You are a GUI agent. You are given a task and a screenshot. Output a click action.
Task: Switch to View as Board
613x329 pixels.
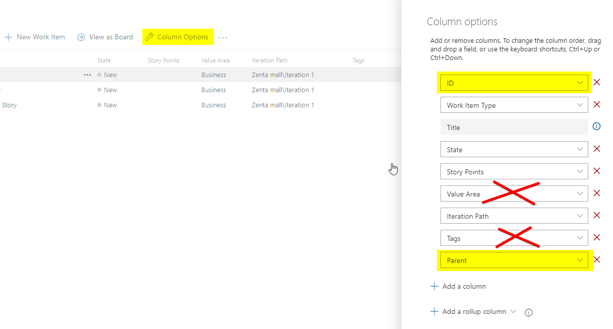(105, 37)
